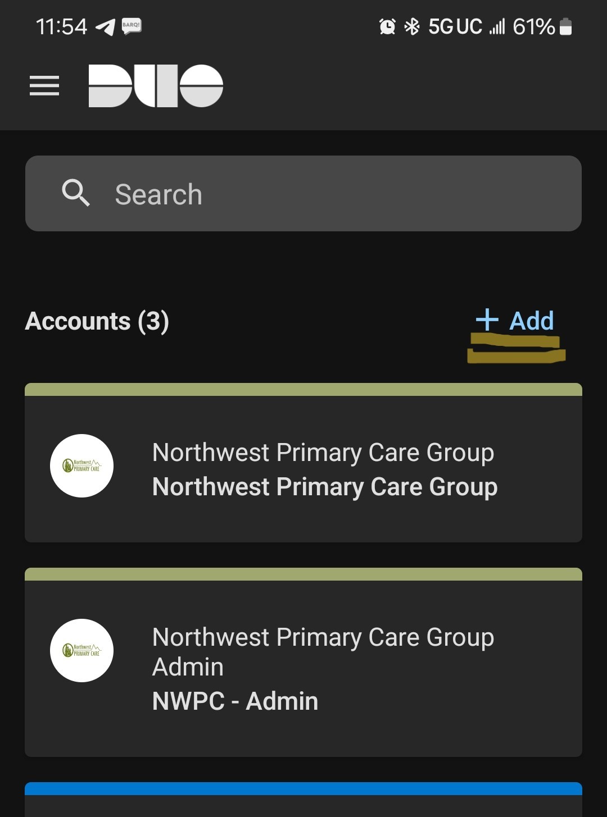The height and width of the screenshot is (817, 607).
Task: Click the plus icon beside Add
Action: coord(487,320)
